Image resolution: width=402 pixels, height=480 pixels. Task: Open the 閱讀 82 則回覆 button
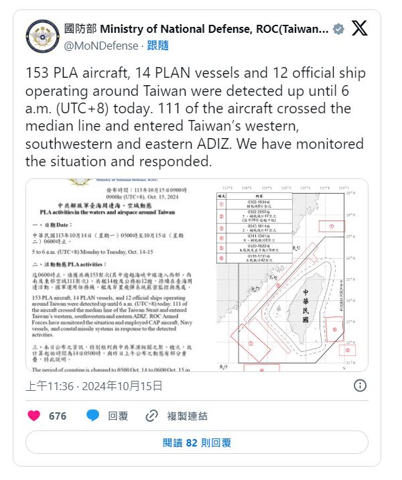[x=197, y=442]
